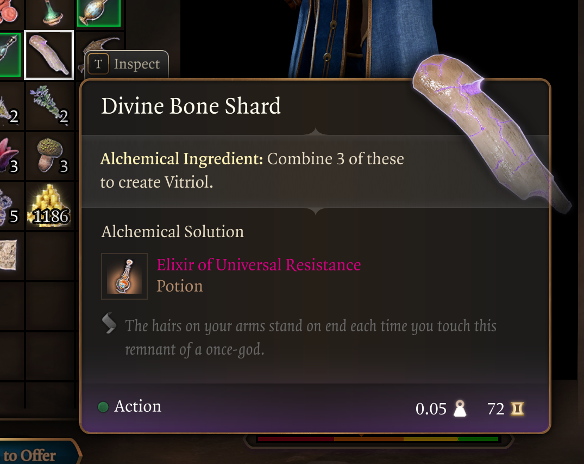Click the Elixir of Universal Resistance potion icon
Viewport: 584px width, 464px height.
coord(124,276)
